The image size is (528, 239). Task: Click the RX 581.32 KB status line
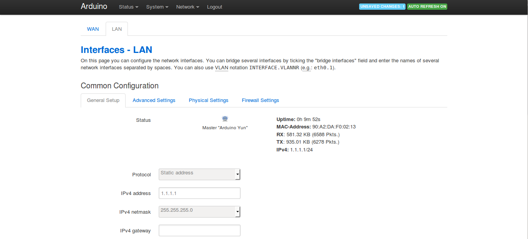click(x=308, y=134)
